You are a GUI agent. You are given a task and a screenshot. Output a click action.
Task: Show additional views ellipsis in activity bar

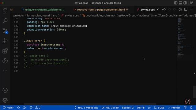(x=5, y=71)
